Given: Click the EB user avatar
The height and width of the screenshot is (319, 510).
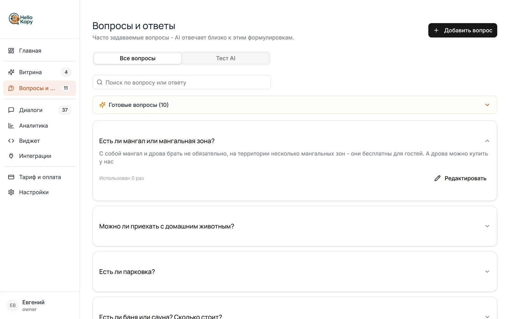Looking at the screenshot, I should tap(13, 305).
